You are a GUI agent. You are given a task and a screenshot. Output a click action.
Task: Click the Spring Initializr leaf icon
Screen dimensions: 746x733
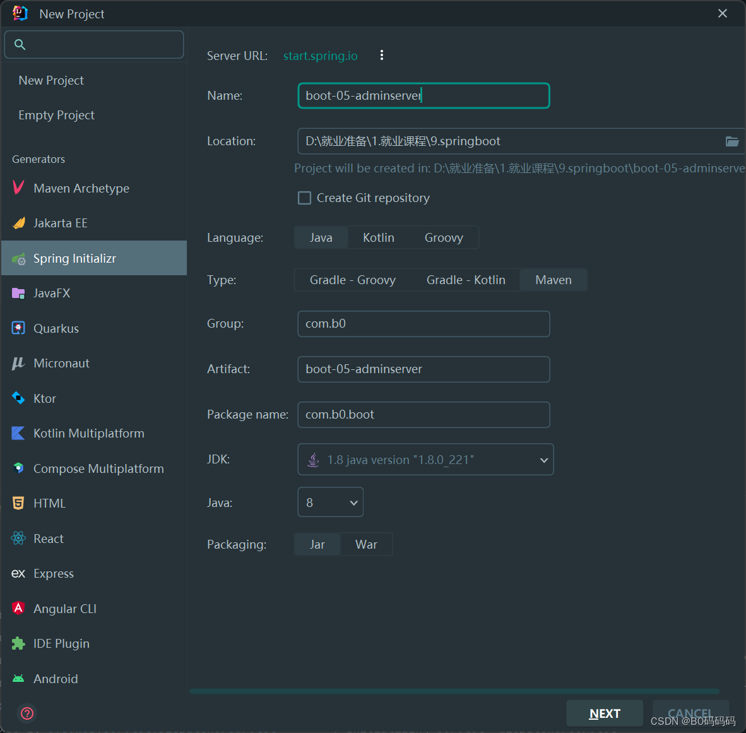(x=18, y=258)
